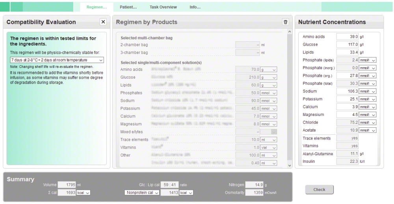Click the Regimen by Products scrollbar thumb
Viewport: 394px width, 204px height.
pos(290,97)
